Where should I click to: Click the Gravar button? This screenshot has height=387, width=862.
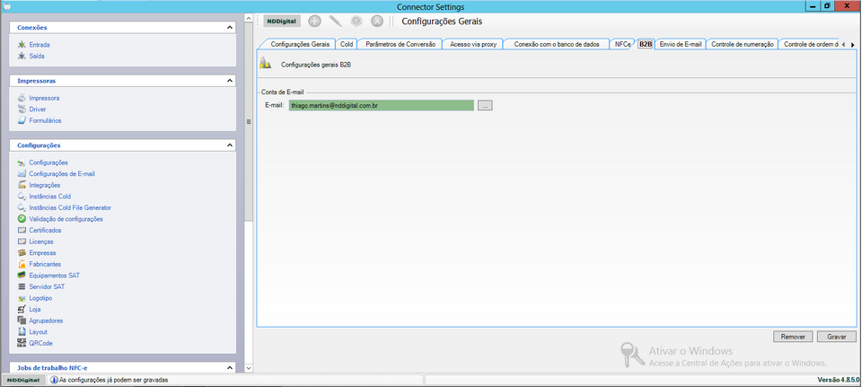837,337
